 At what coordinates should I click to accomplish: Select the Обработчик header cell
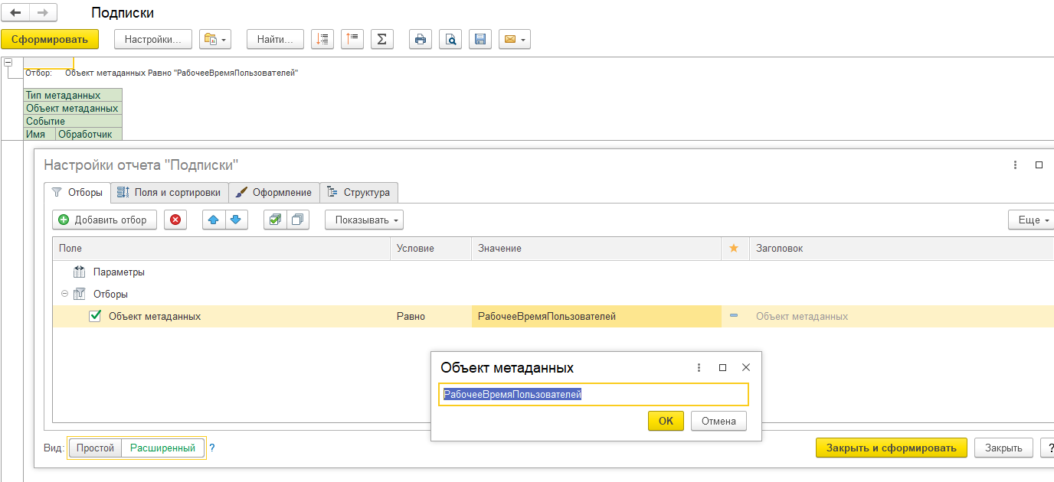click(x=89, y=134)
